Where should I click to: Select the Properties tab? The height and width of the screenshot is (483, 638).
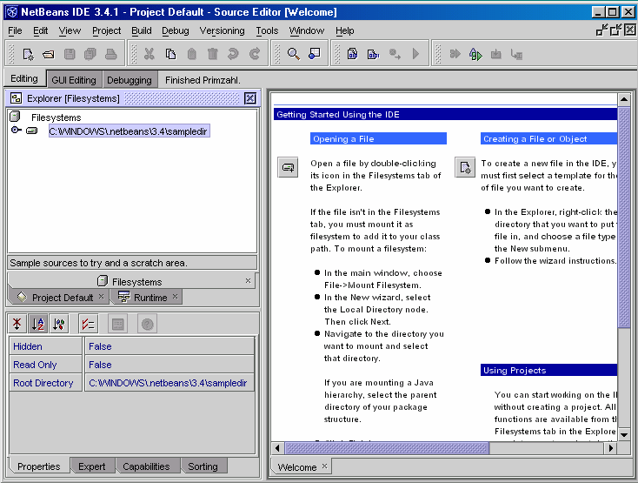[x=38, y=466]
